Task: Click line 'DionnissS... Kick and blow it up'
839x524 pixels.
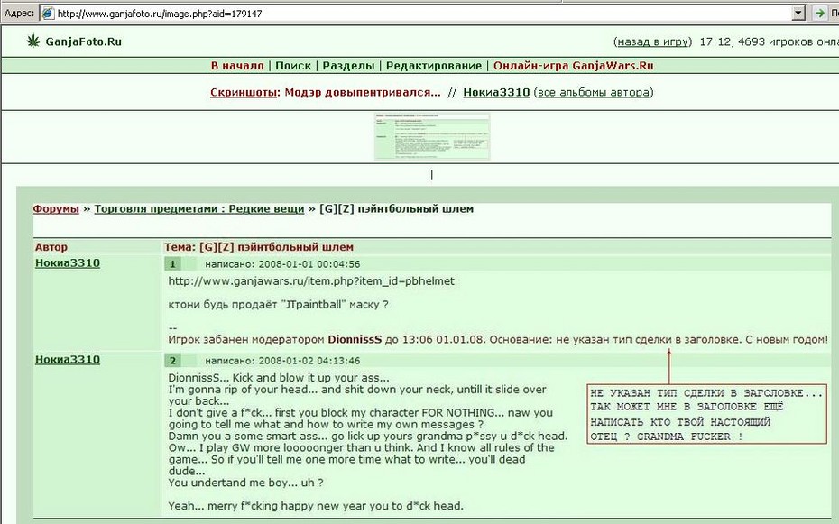Action: [x=279, y=378]
